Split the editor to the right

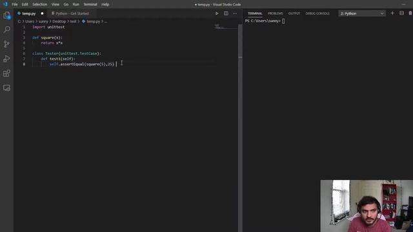[x=226, y=14]
